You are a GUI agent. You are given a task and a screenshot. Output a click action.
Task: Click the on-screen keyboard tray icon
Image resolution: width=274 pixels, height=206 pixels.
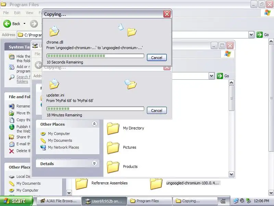point(223,201)
